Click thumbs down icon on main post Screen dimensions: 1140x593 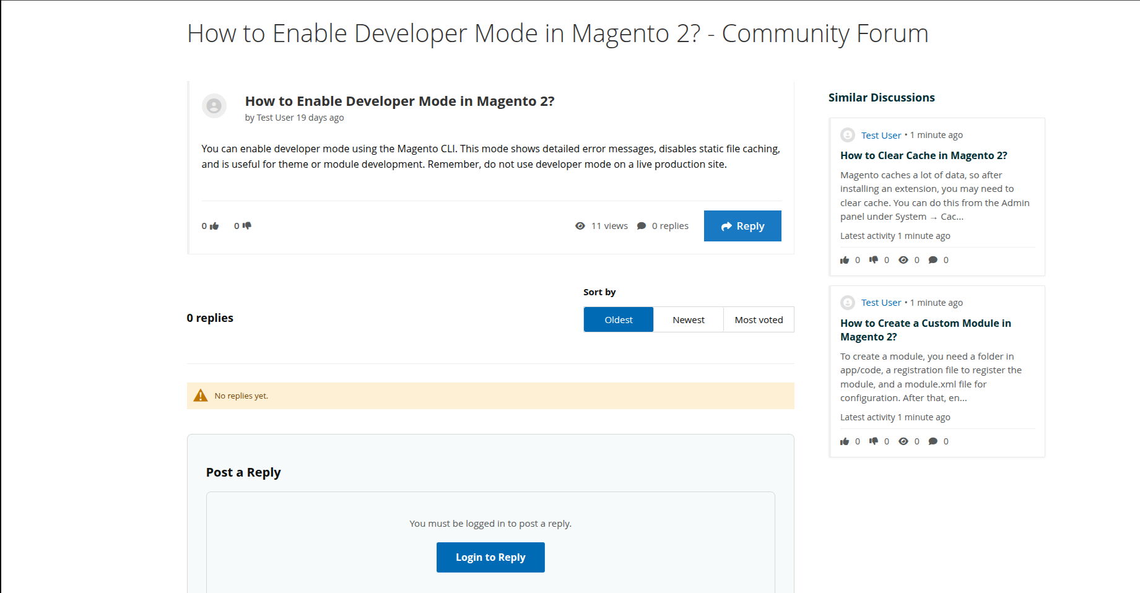[x=246, y=226]
